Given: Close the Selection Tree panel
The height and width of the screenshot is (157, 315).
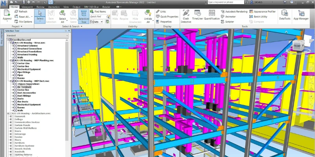Looking at the screenshot, I should pos(69,31).
